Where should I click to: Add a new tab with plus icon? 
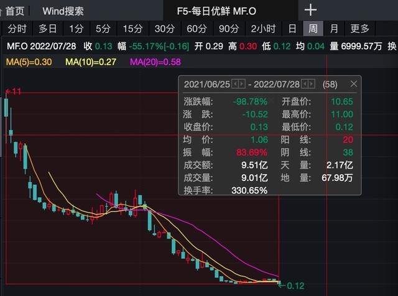pyautogui.click(x=310, y=10)
